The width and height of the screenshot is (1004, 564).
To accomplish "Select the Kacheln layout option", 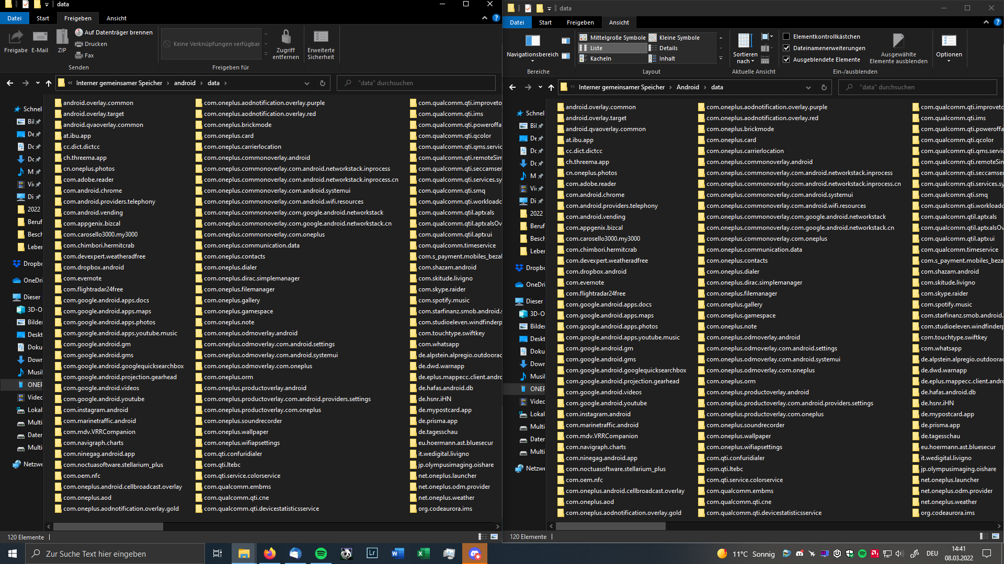I will [612, 58].
